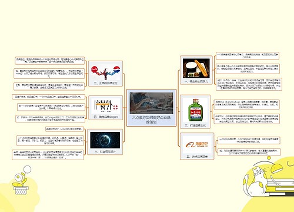Click the glowing globe image node
Screen dimensions: 294x212
[x=105, y=140]
